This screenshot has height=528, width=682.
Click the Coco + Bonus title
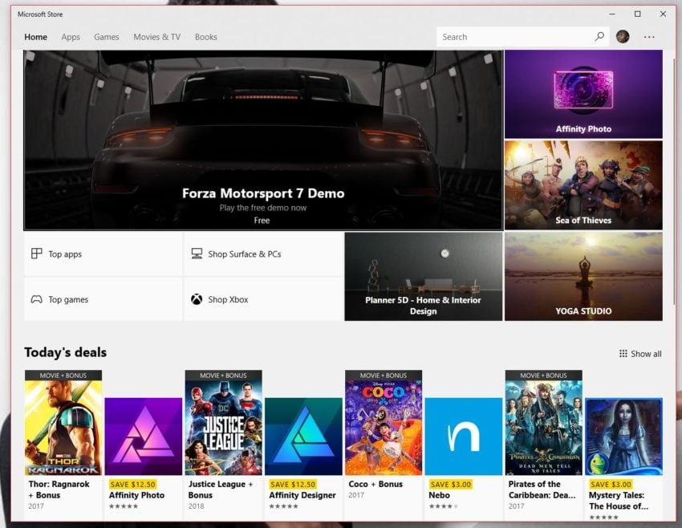click(376, 484)
